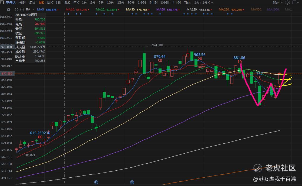Select the 季K quarterly chart tab
This screenshot has width=302, height=186.
(67, 2)
